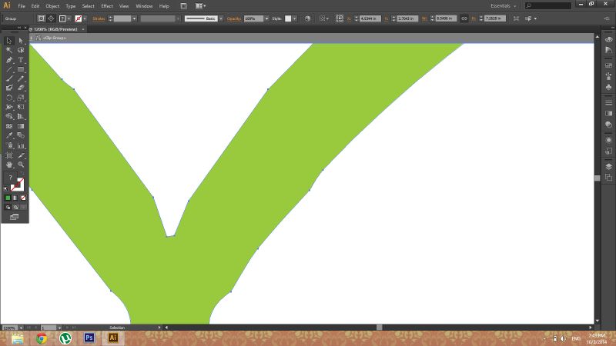Select the Rotate tool

9,98
